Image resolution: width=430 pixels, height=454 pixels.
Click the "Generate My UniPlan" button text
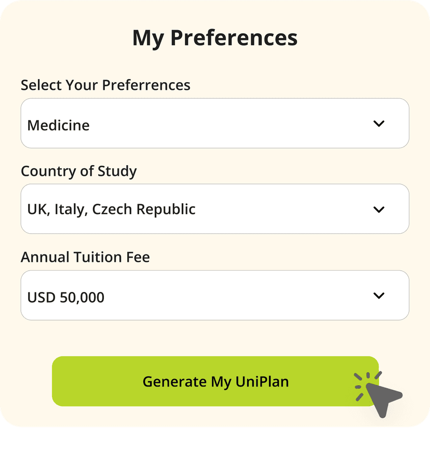(x=216, y=382)
